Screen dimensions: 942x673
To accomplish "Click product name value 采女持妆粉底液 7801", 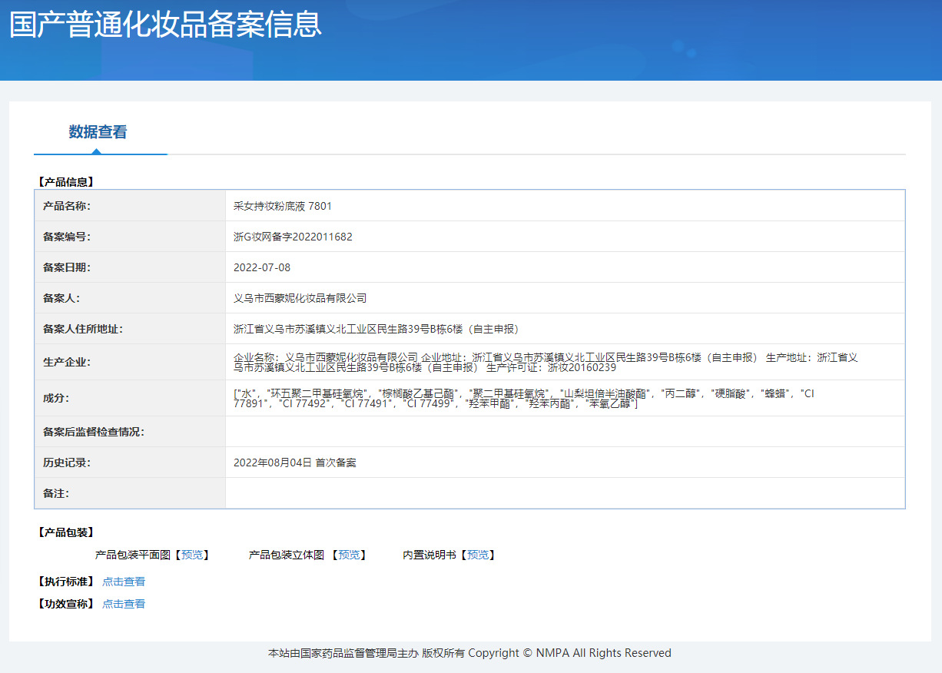I will pos(283,206).
